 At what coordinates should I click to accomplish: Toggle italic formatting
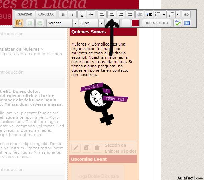point(72,14)
